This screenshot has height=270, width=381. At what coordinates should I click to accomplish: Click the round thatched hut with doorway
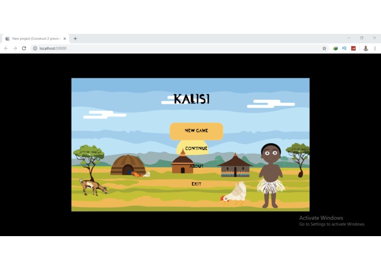pos(128,165)
